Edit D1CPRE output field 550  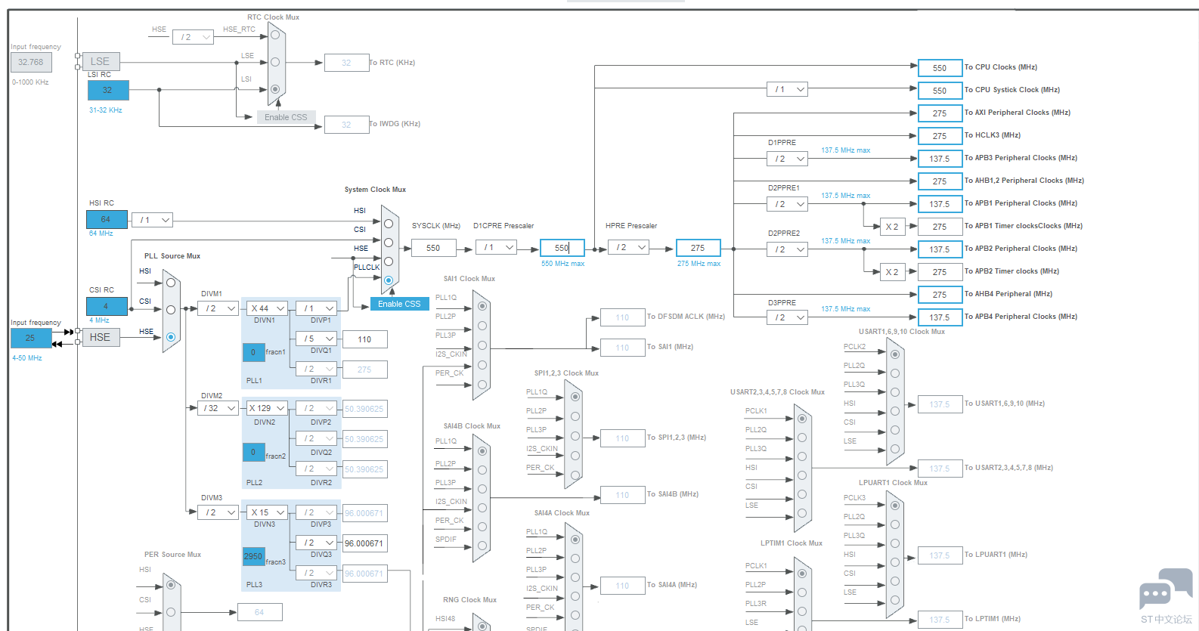click(x=562, y=248)
